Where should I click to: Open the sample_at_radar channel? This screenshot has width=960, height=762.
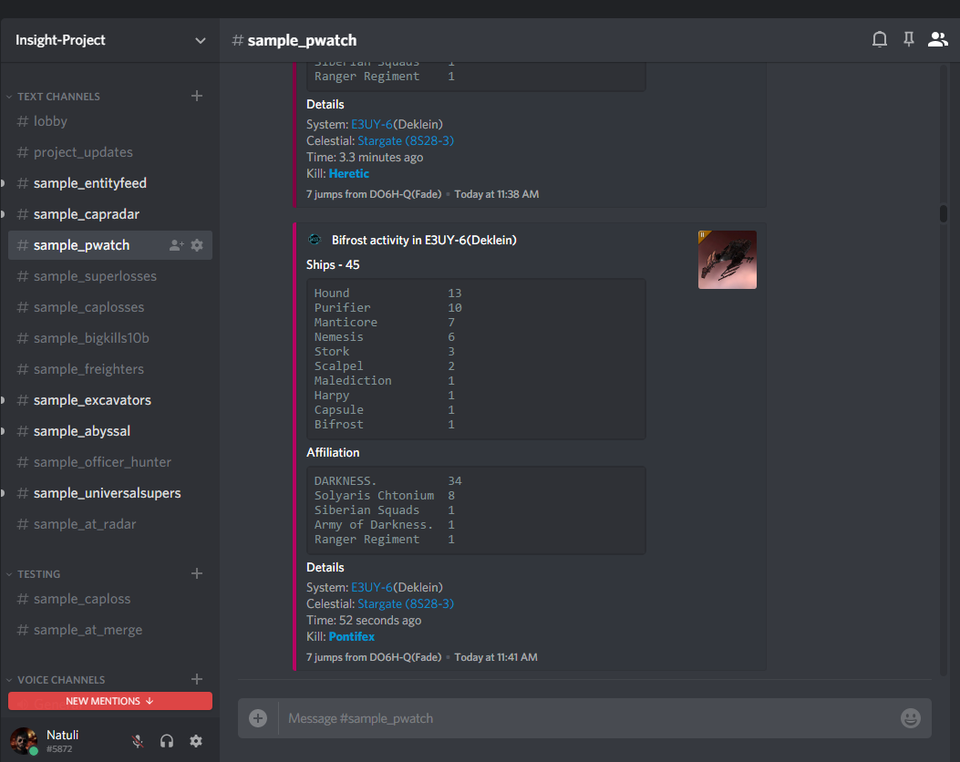(110, 524)
